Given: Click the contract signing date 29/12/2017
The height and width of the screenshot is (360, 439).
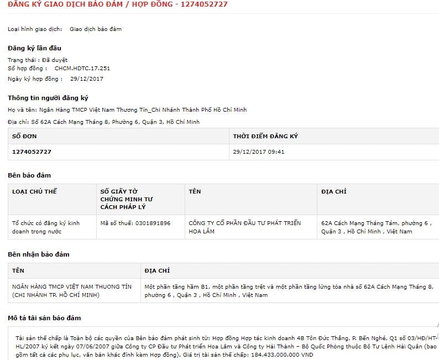Looking at the screenshot, I should 86,79.
